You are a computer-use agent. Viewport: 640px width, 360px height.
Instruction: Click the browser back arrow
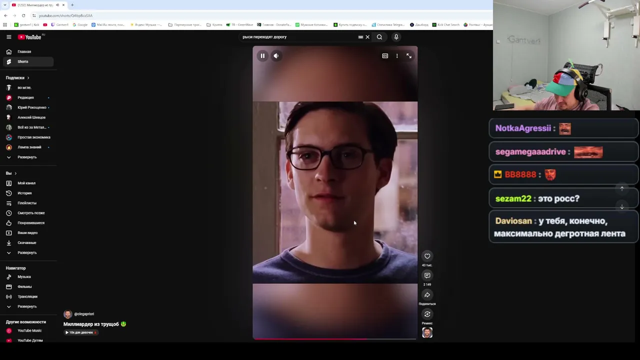[x=5, y=15]
